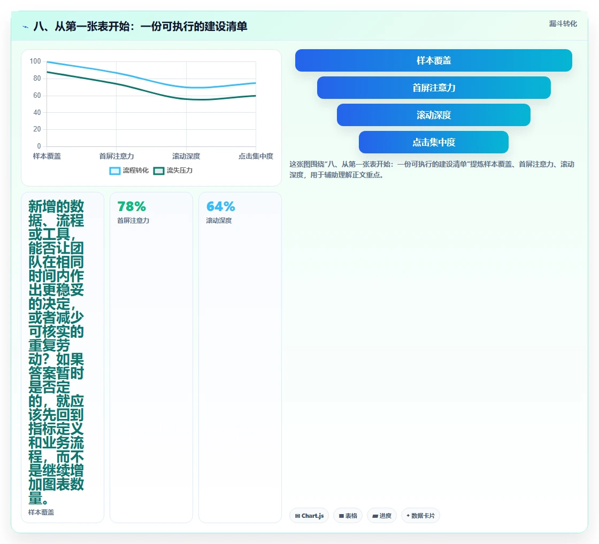Click the 表格 tag chip
Image resolution: width=599 pixels, height=544 pixels.
tap(348, 516)
